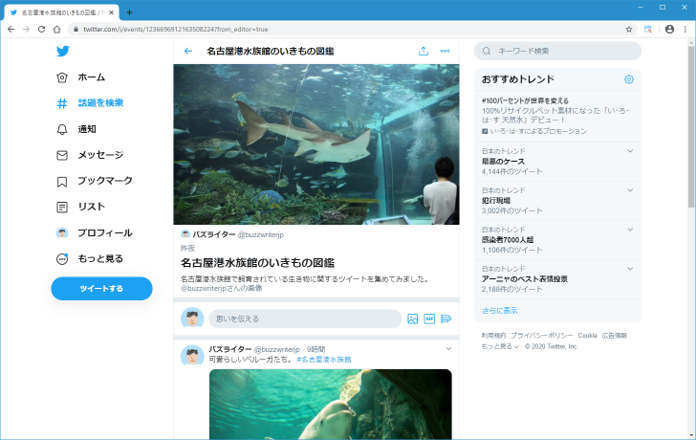
Task: Click avatar beside the compose field
Action: point(192,319)
